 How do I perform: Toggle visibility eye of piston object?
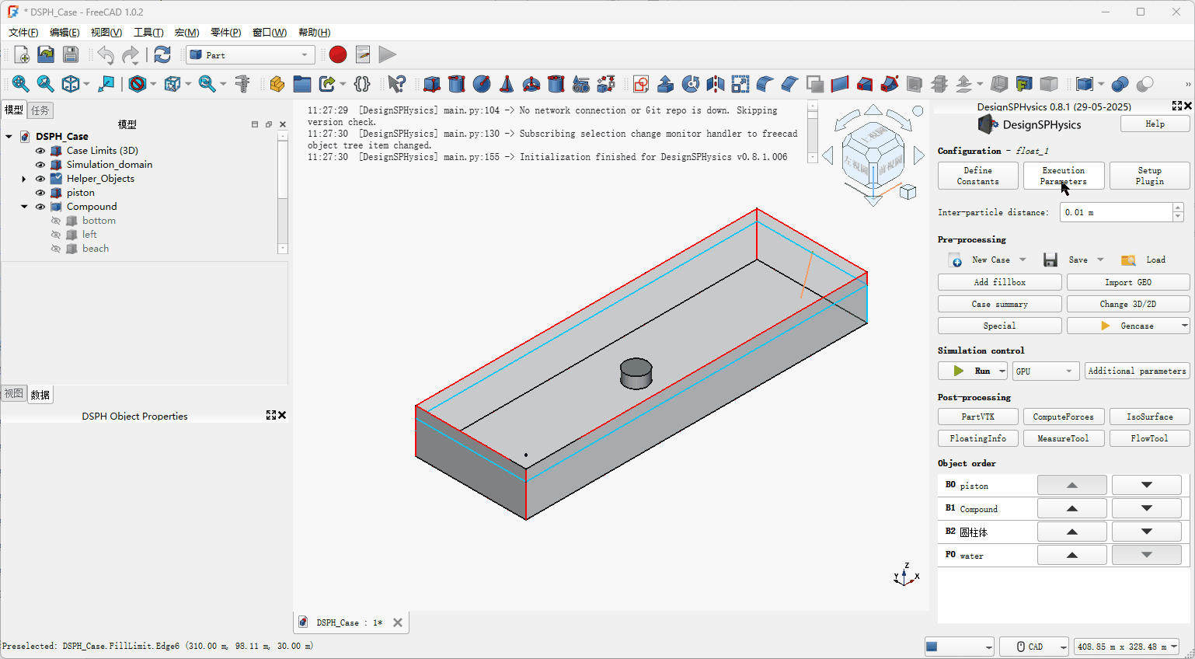coord(40,193)
